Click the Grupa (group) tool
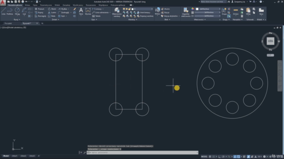 [224, 11]
